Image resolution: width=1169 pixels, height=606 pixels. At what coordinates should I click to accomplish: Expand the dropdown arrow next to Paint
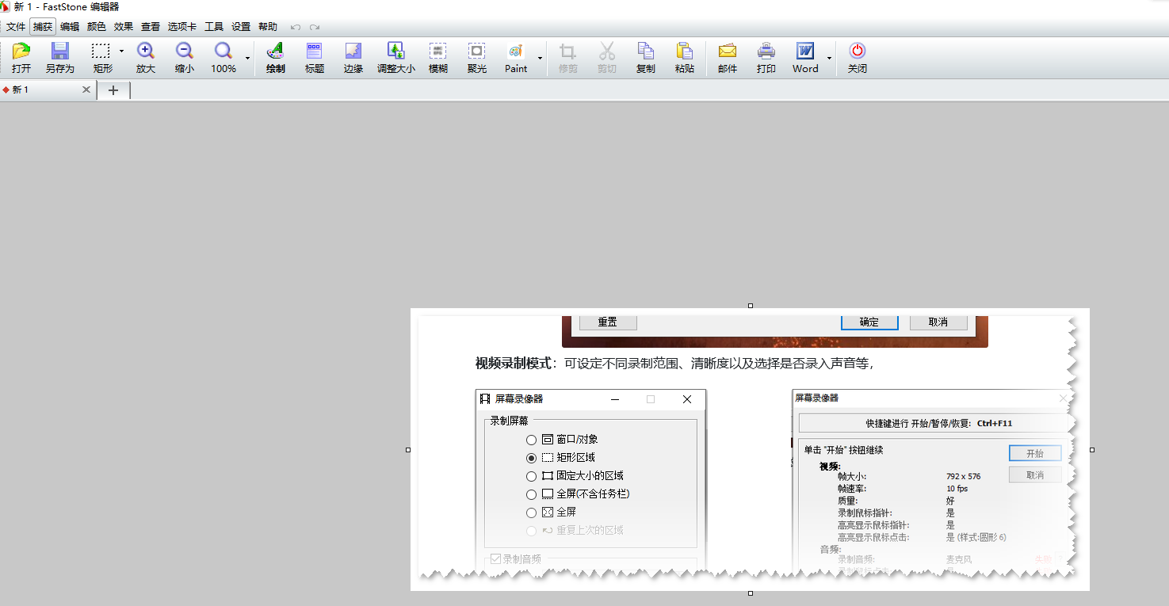[x=541, y=58]
